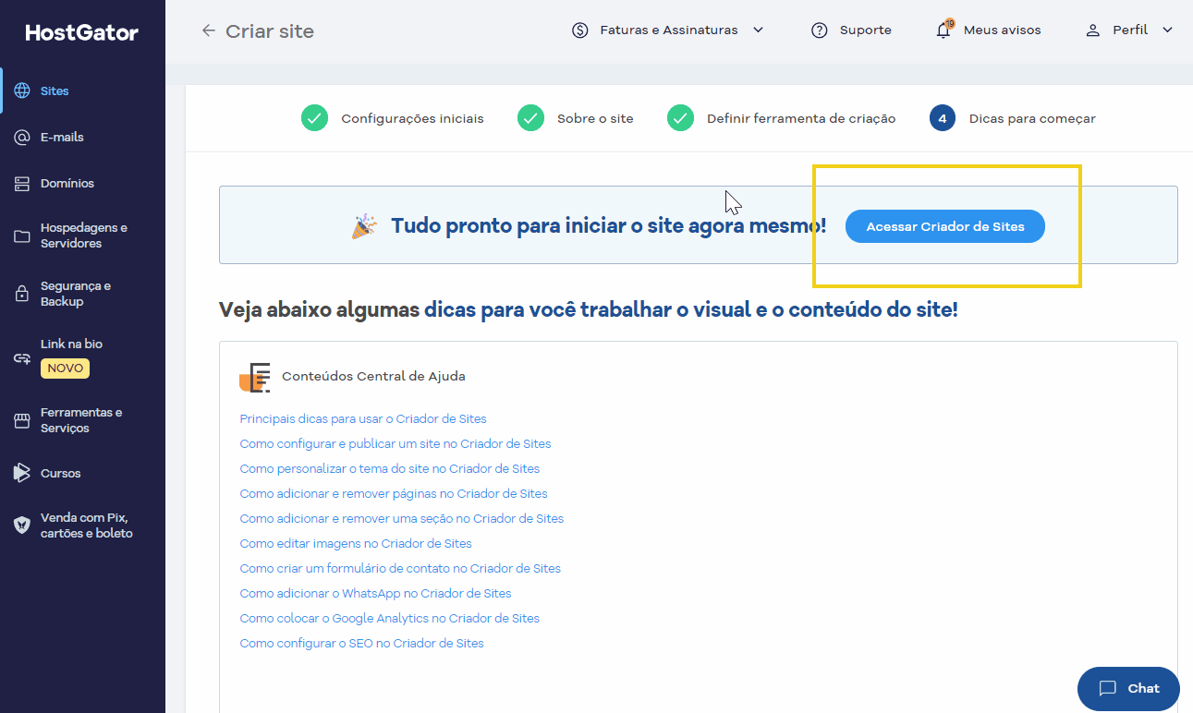
Task: Click the Configurações iniciais checkmark icon
Action: 314,118
